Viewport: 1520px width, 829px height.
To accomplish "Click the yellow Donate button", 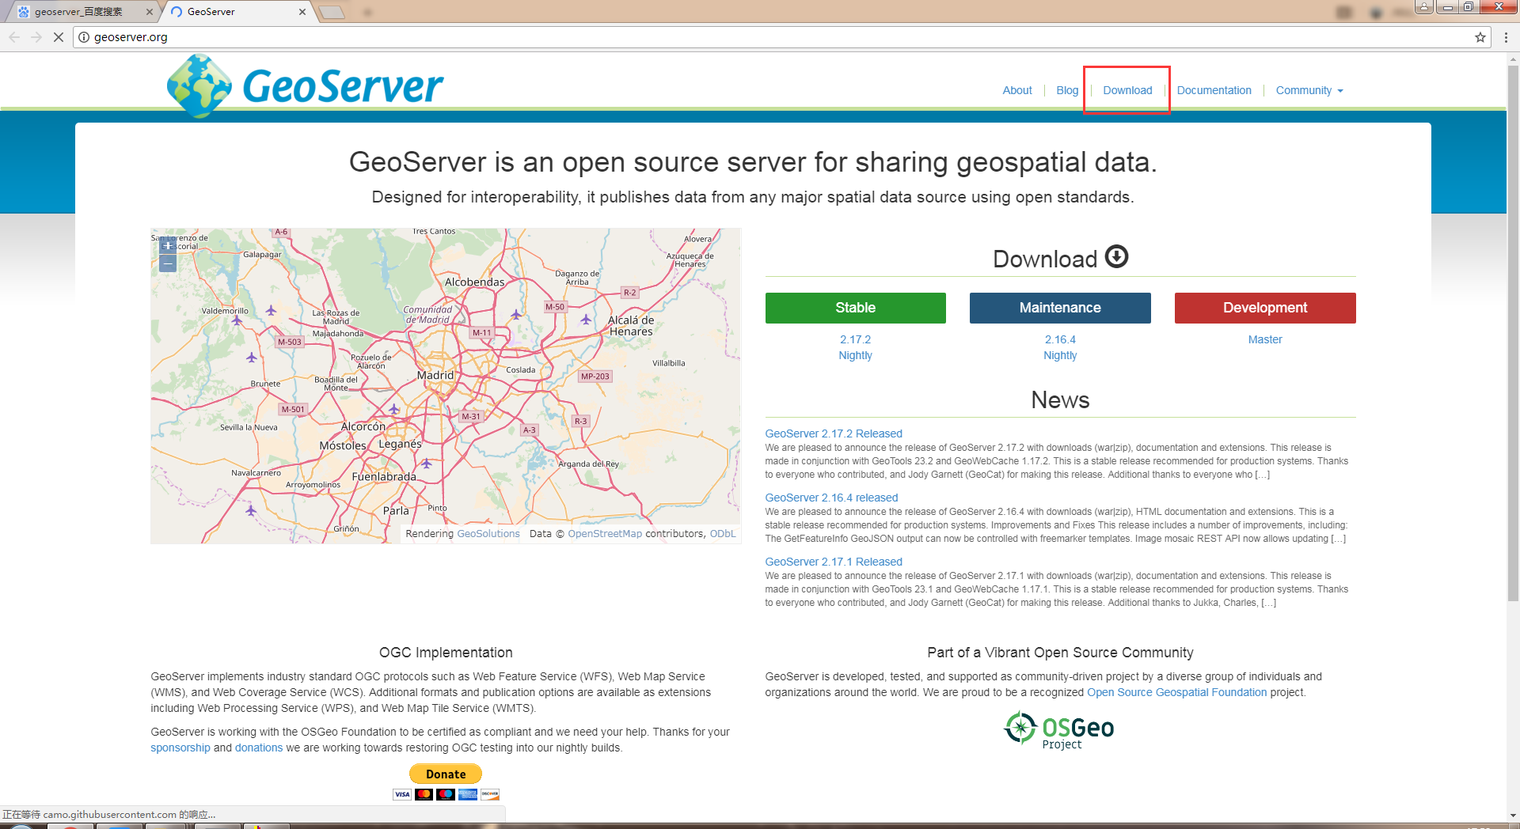I will (446, 774).
